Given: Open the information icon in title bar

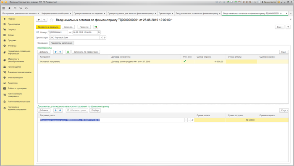Looking at the screenshot, I should coord(278,2).
